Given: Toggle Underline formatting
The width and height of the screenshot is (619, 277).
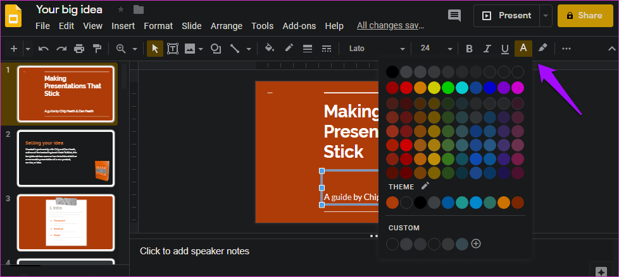Looking at the screenshot, I should [x=504, y=49].
